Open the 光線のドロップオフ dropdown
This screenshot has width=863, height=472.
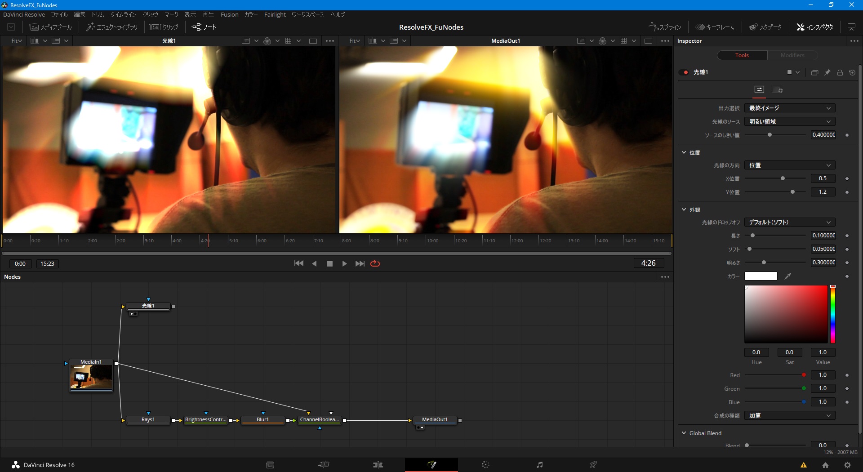(790, 222)
